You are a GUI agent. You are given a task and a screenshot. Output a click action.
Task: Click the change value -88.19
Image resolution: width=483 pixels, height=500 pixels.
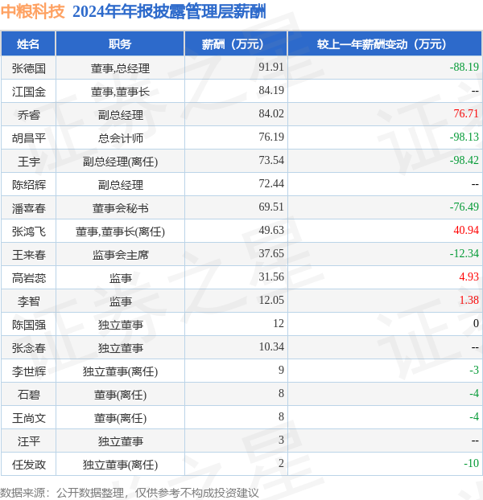coord(464,67)
